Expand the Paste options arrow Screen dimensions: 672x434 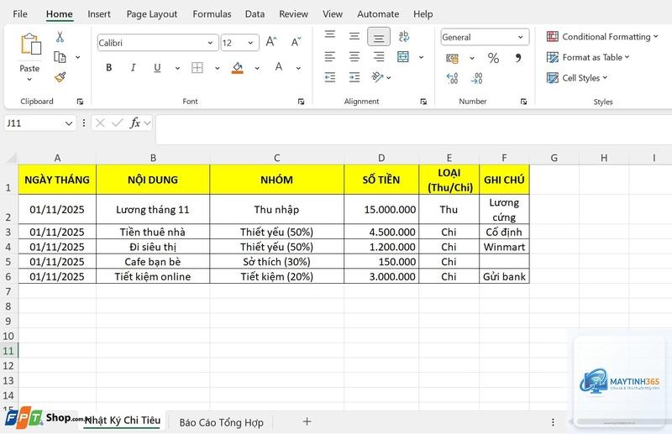pos(29,79)
